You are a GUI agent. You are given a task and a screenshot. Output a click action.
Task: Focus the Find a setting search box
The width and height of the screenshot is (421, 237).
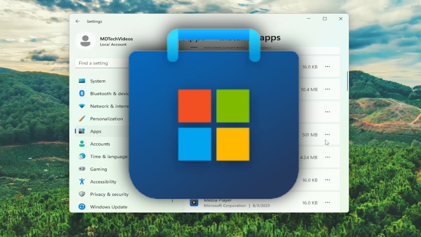tap(102, 63)
